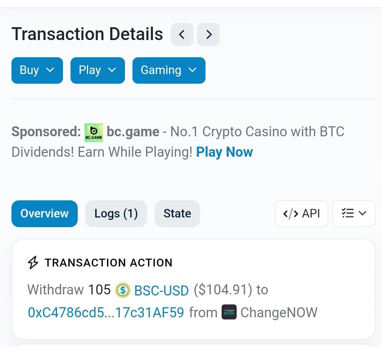The height and width of the screenshot is (347, 382).
Task: Follow the Play Now sponsored link
Action: [x=224, y=152]
